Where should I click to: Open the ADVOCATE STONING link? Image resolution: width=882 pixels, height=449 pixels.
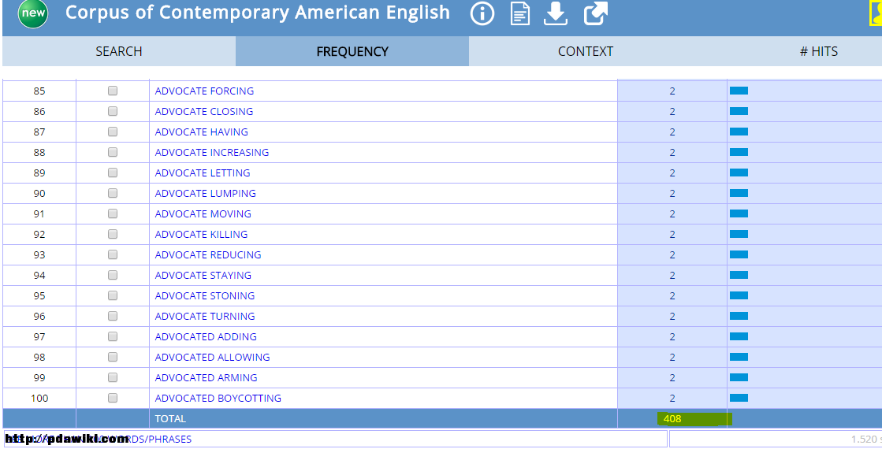point(205,296)
